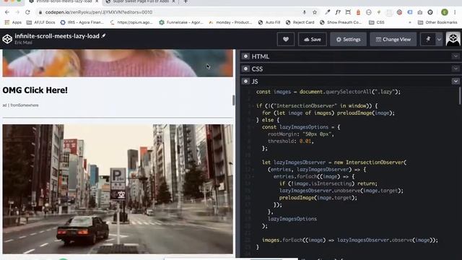Open the Chrome three-dot menu
Screen dimensions: 462x260
click(x=455, y=12)
